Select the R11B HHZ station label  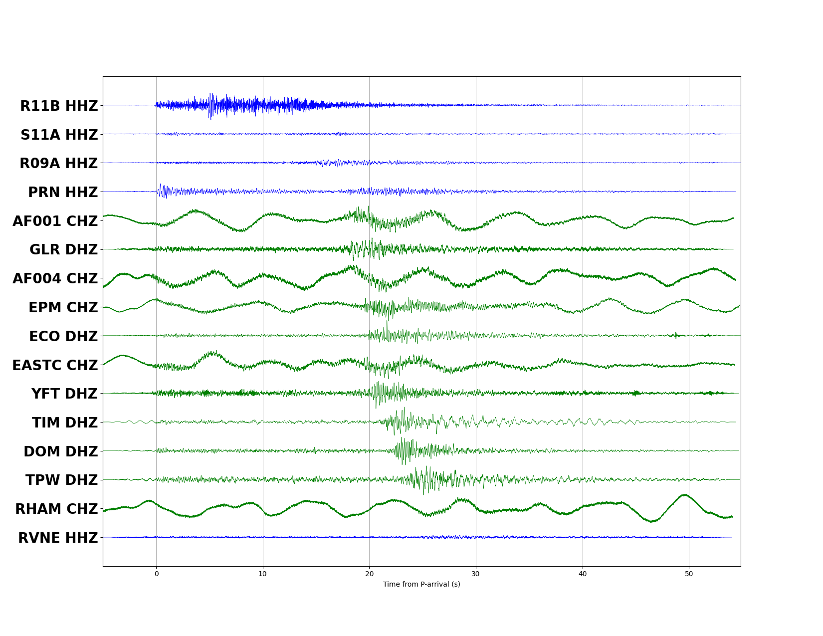click(x=60, y=106)
